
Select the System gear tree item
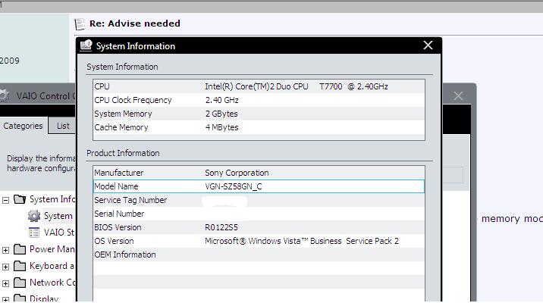[x=34, y=216]
